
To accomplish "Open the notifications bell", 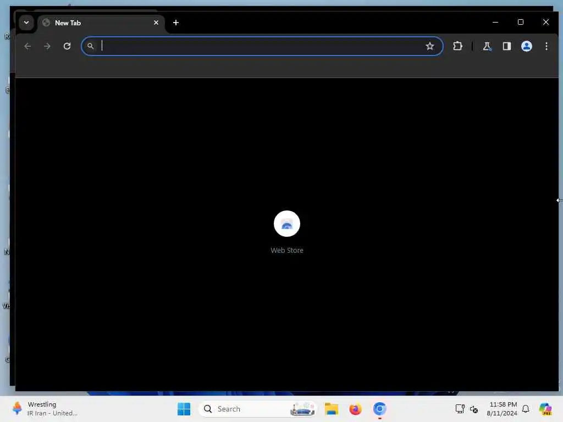I will pos(526,409).
